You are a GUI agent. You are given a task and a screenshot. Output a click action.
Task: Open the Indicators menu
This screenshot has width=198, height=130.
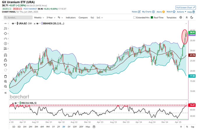pos(71,17)
